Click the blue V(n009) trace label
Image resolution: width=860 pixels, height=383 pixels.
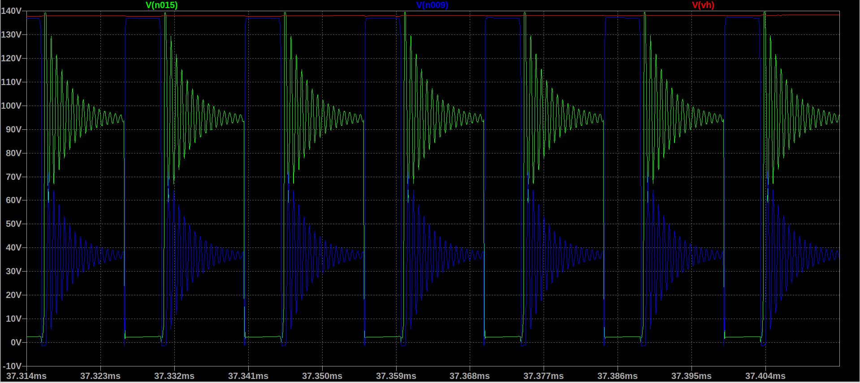point(432,5)
